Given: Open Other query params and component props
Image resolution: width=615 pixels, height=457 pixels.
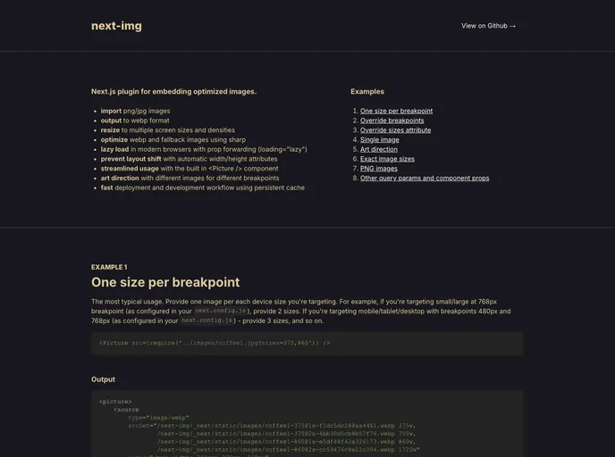Looking at the screenshot, I should click(425, 179).
